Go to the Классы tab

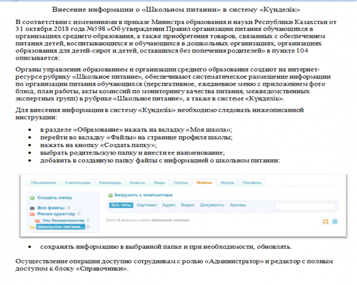point(138,183)
